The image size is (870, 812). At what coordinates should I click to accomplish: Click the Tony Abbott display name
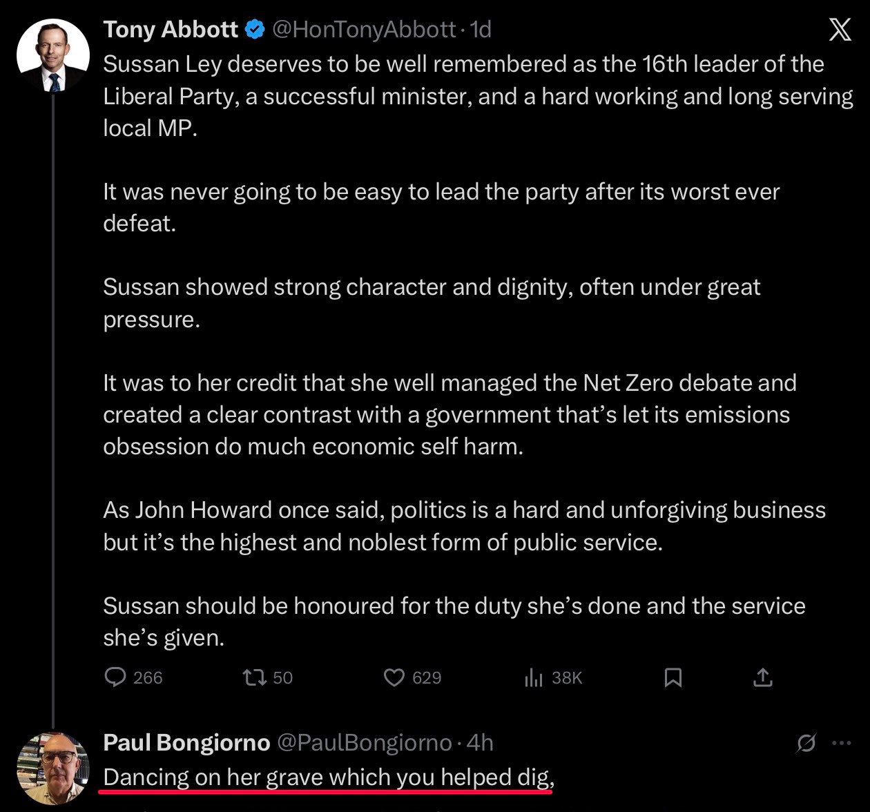click(x=171, y=30)
